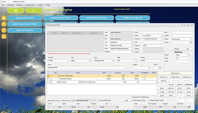198x113 pixels.
Task: Click the Attach button
Action: click(x=171, y=95)
